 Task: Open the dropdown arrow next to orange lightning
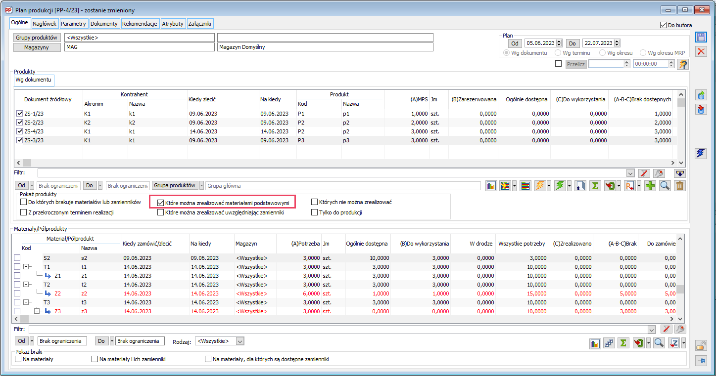tap(549, 186)
